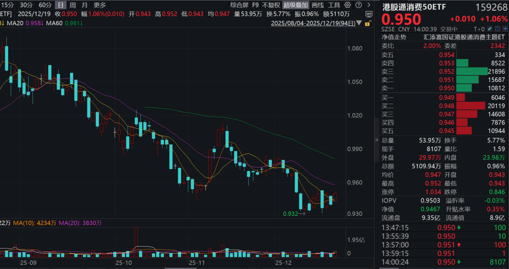Switch to the 月 monthly tab
Screen dimensions: 509x269
[84, 5]
